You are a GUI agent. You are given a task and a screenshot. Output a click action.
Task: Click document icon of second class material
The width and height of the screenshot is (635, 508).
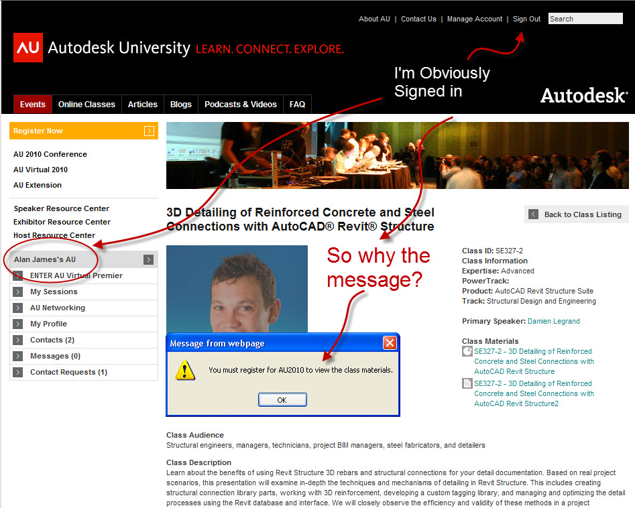(467, 383)
